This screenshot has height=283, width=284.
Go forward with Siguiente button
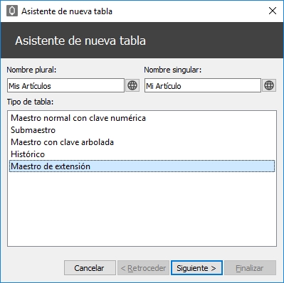pos(196,268)
